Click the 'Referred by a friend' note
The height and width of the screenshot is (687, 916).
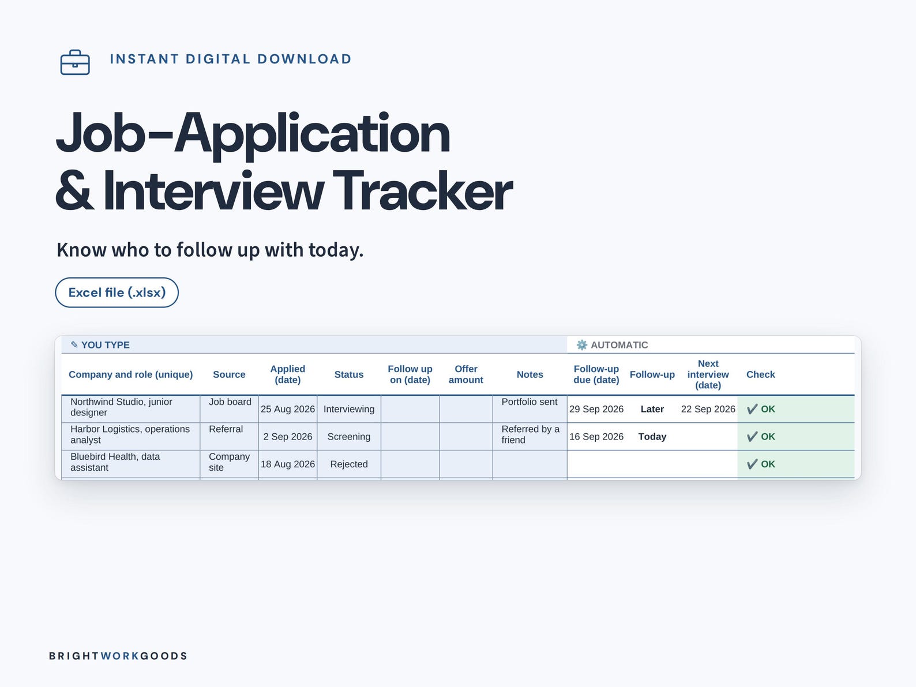point(530,437)
